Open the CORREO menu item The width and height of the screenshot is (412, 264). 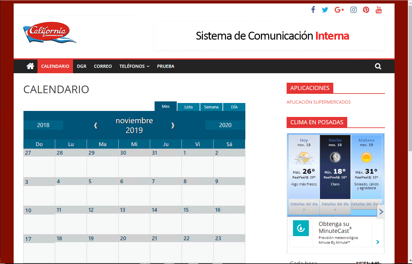(x=103, y=66)
